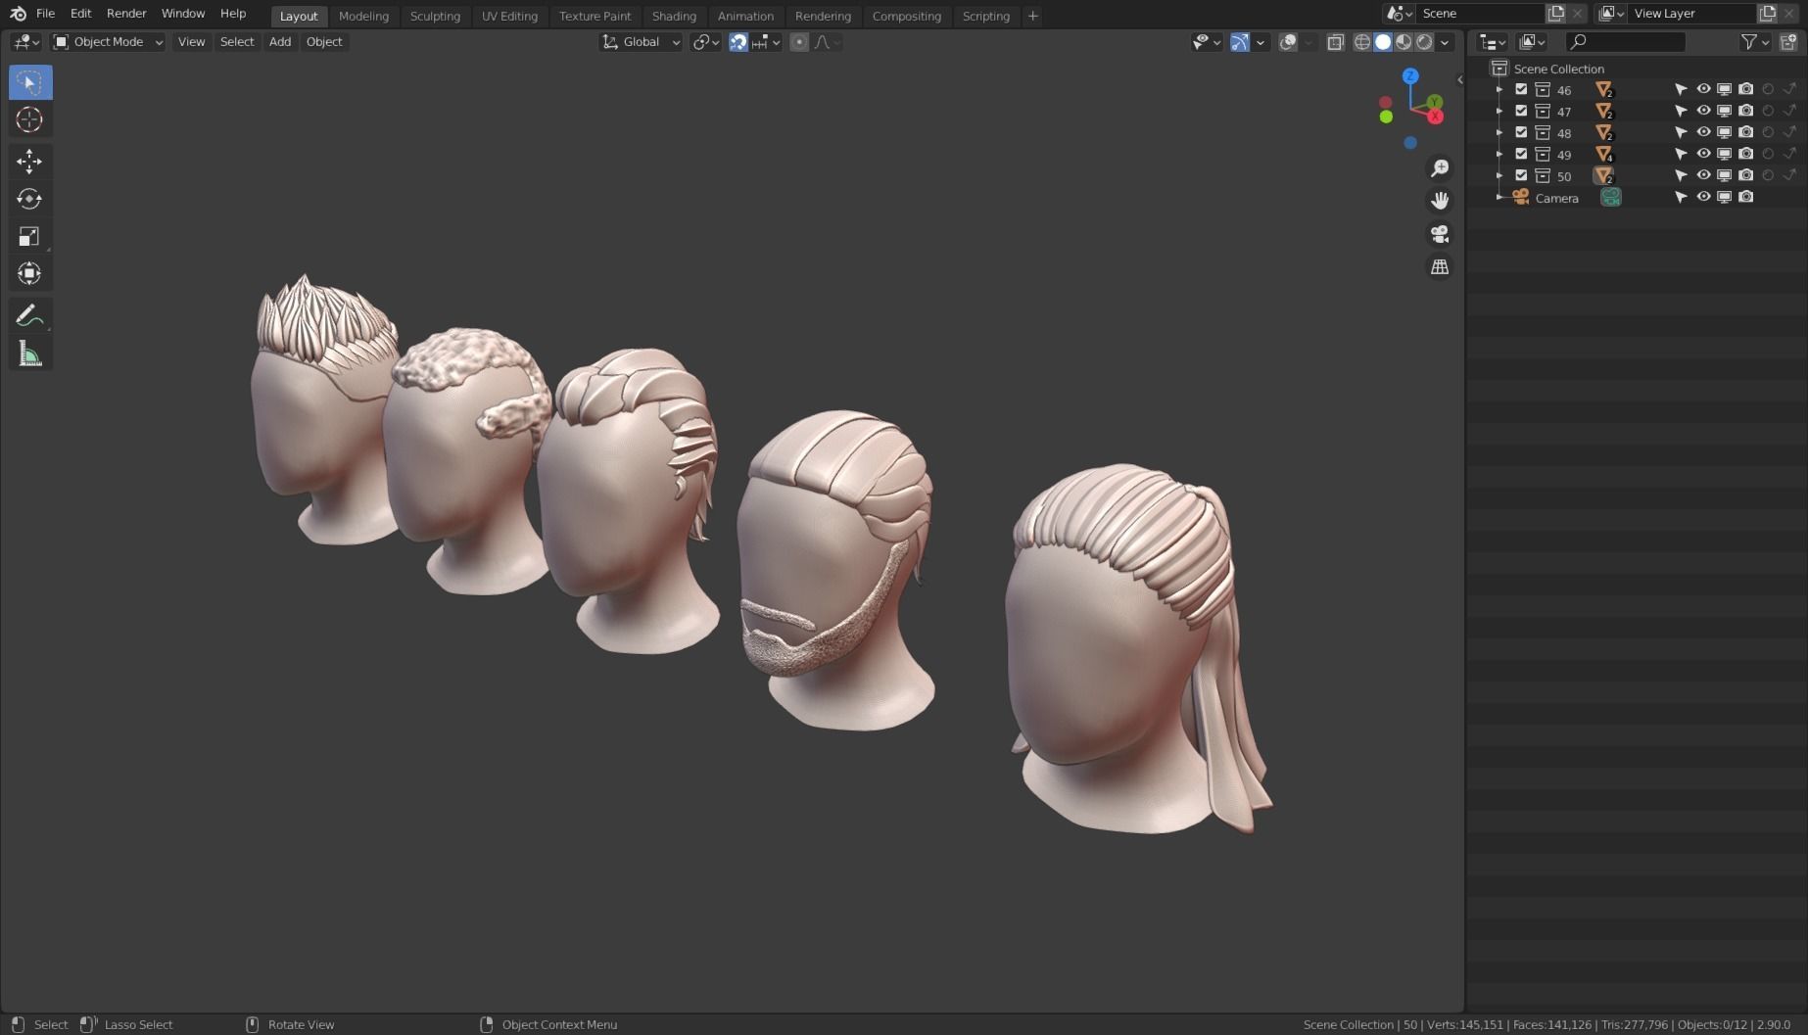
Task: Open the File menu
Action: click(x=45, y=14)
